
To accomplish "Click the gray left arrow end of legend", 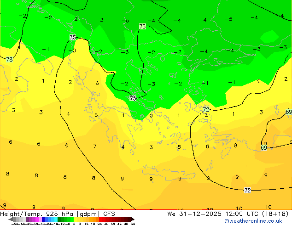I will point(11,219).
